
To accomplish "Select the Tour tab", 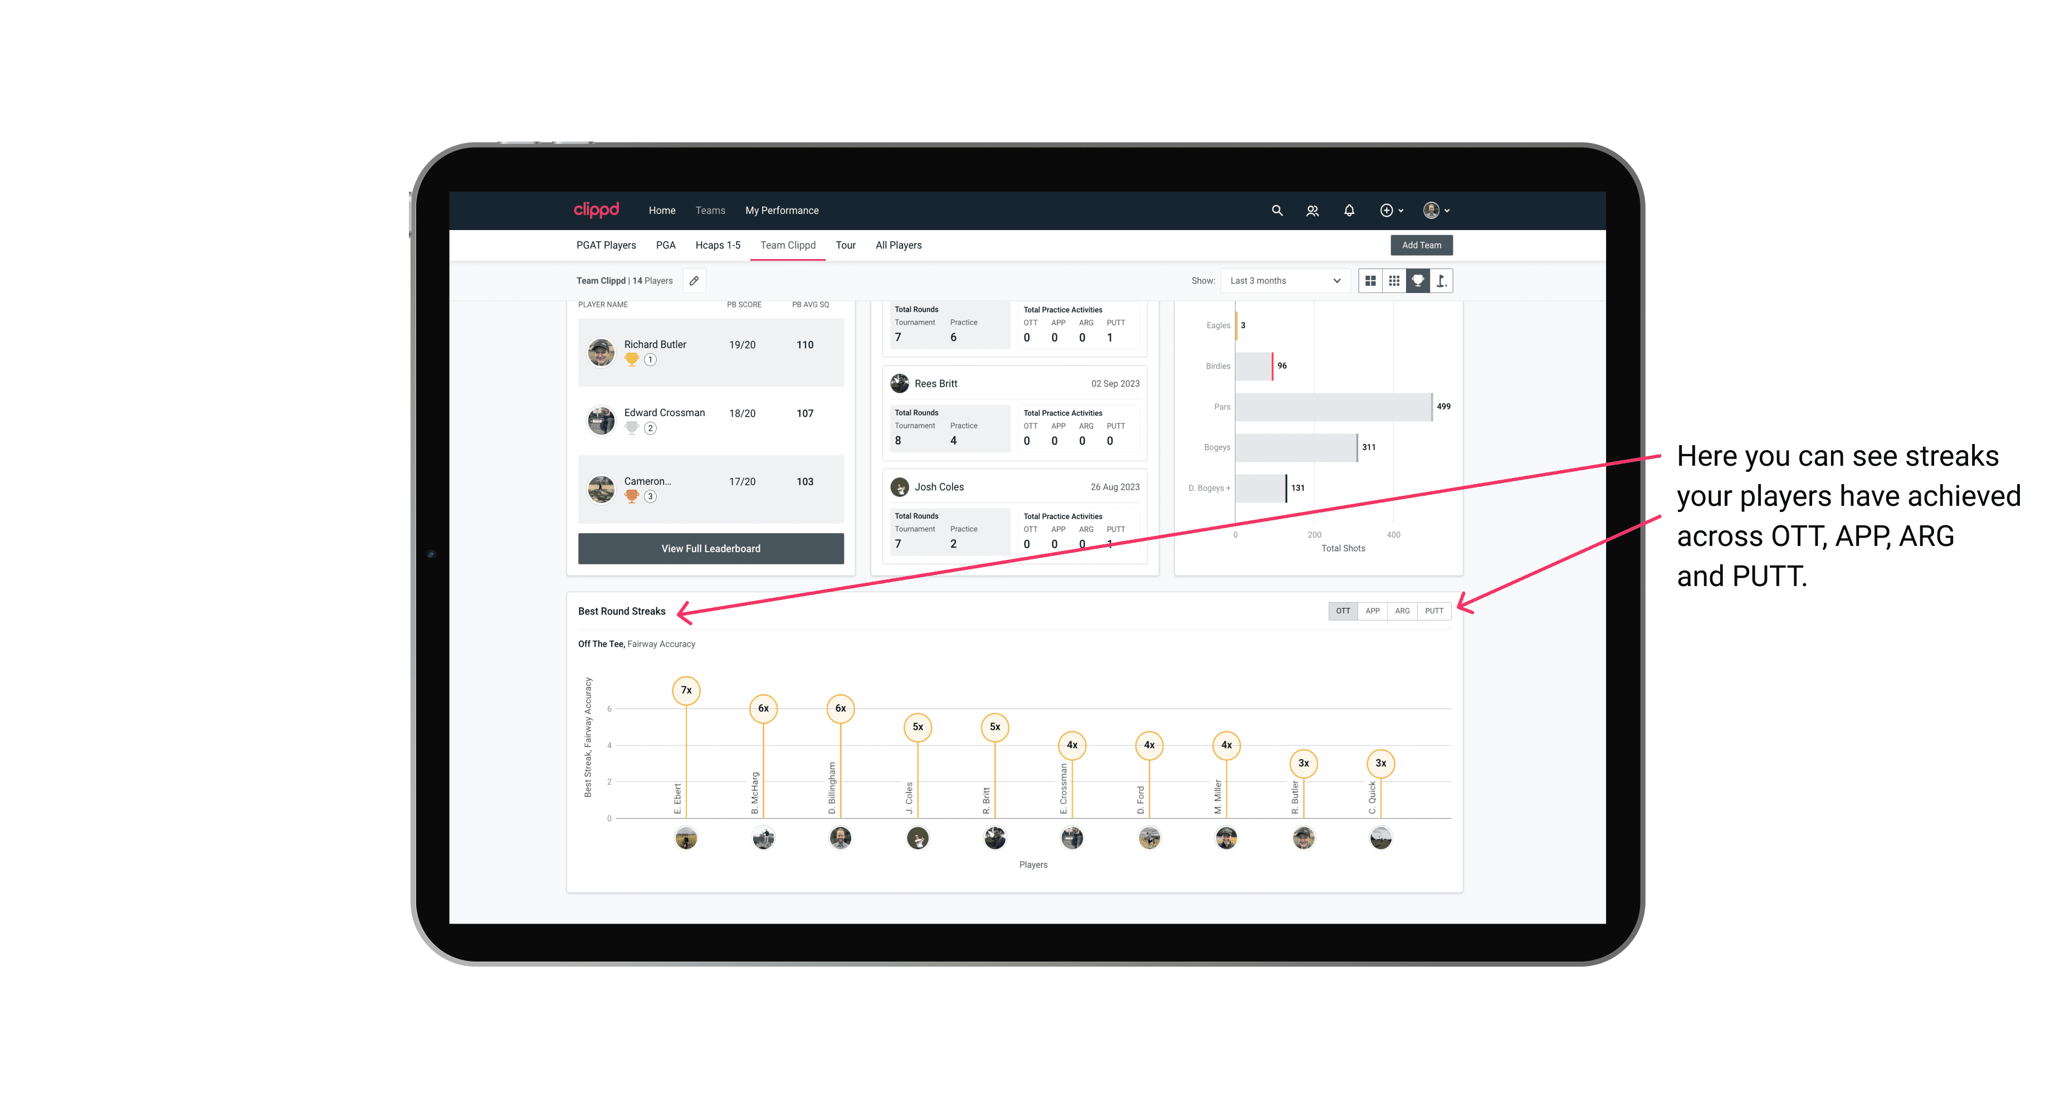I will 843,245.
